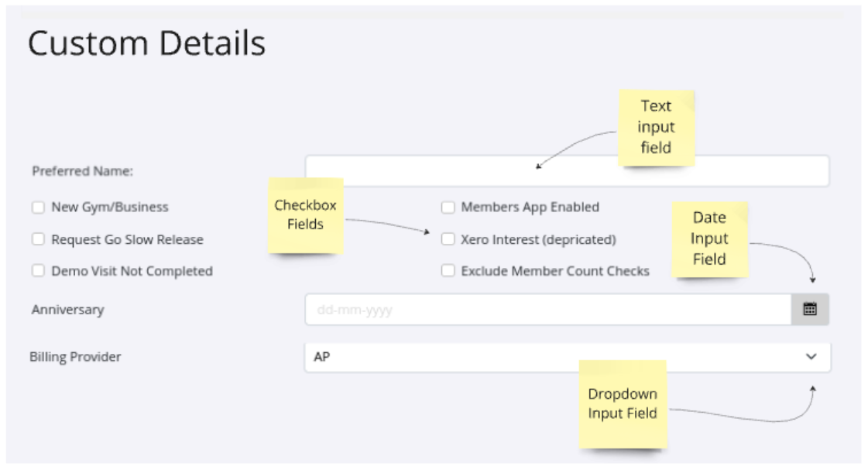Select the 'Dropdown Input Field' sticky note

click(622, 403)
